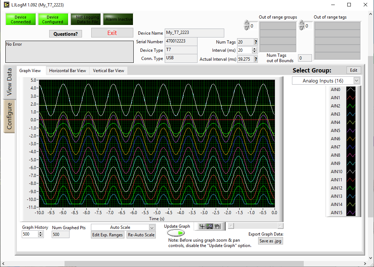
Task: Toggle the Update Graph switch
Action: click(176, 232)
